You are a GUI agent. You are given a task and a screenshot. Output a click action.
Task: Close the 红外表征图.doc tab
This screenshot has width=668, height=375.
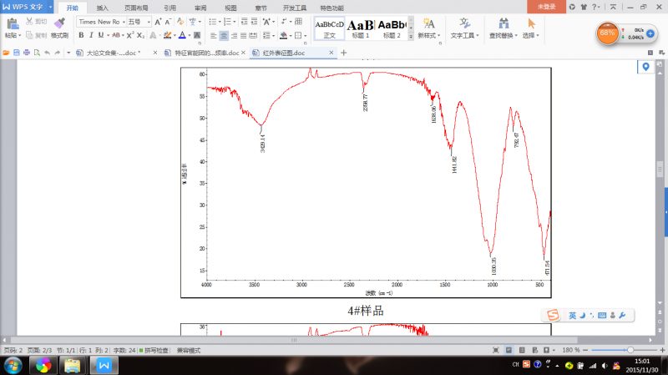click(331, 53)
